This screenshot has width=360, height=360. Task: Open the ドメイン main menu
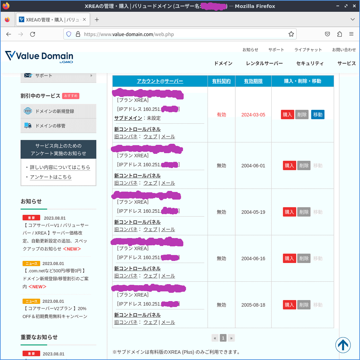coord(223,63)
